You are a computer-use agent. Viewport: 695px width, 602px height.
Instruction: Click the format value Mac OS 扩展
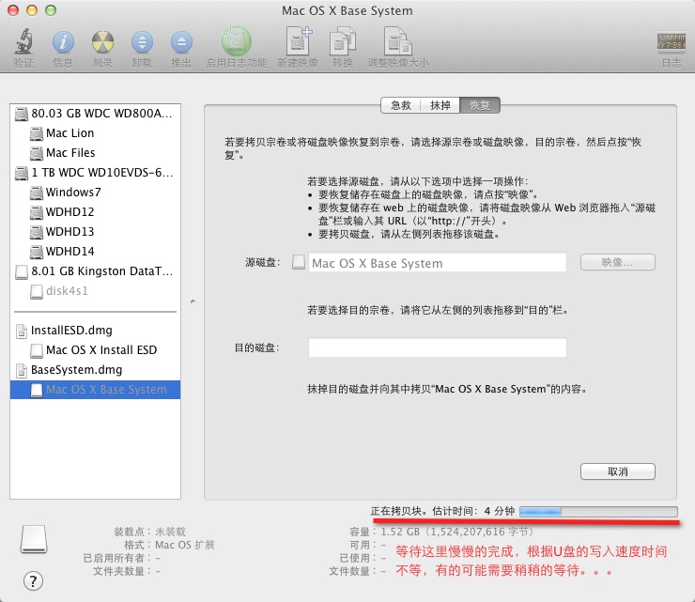[185, 545]
